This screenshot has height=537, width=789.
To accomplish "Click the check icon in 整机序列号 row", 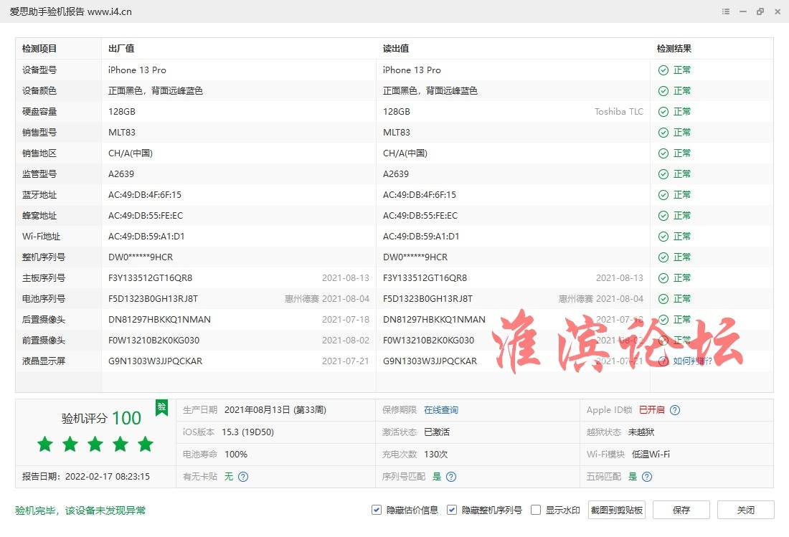I will coord(663,257).
